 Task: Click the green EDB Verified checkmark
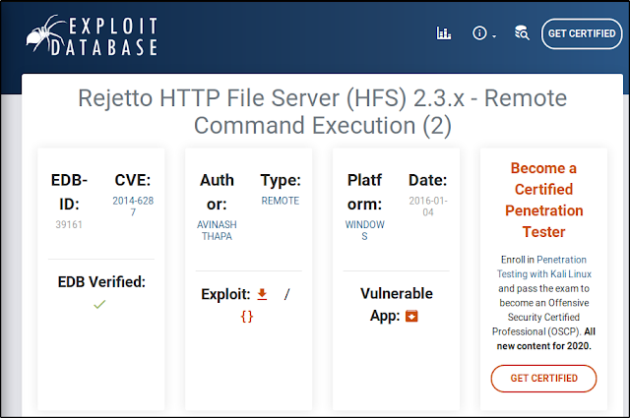point(98,305)
